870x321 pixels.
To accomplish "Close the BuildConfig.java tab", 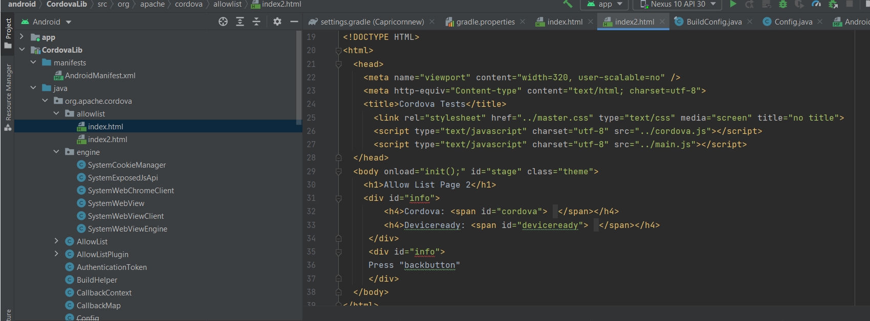I will (750, 21).
